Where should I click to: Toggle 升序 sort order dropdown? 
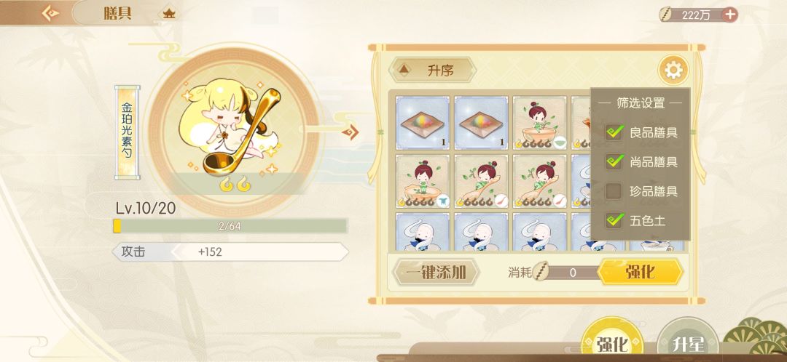coord(432,70)
